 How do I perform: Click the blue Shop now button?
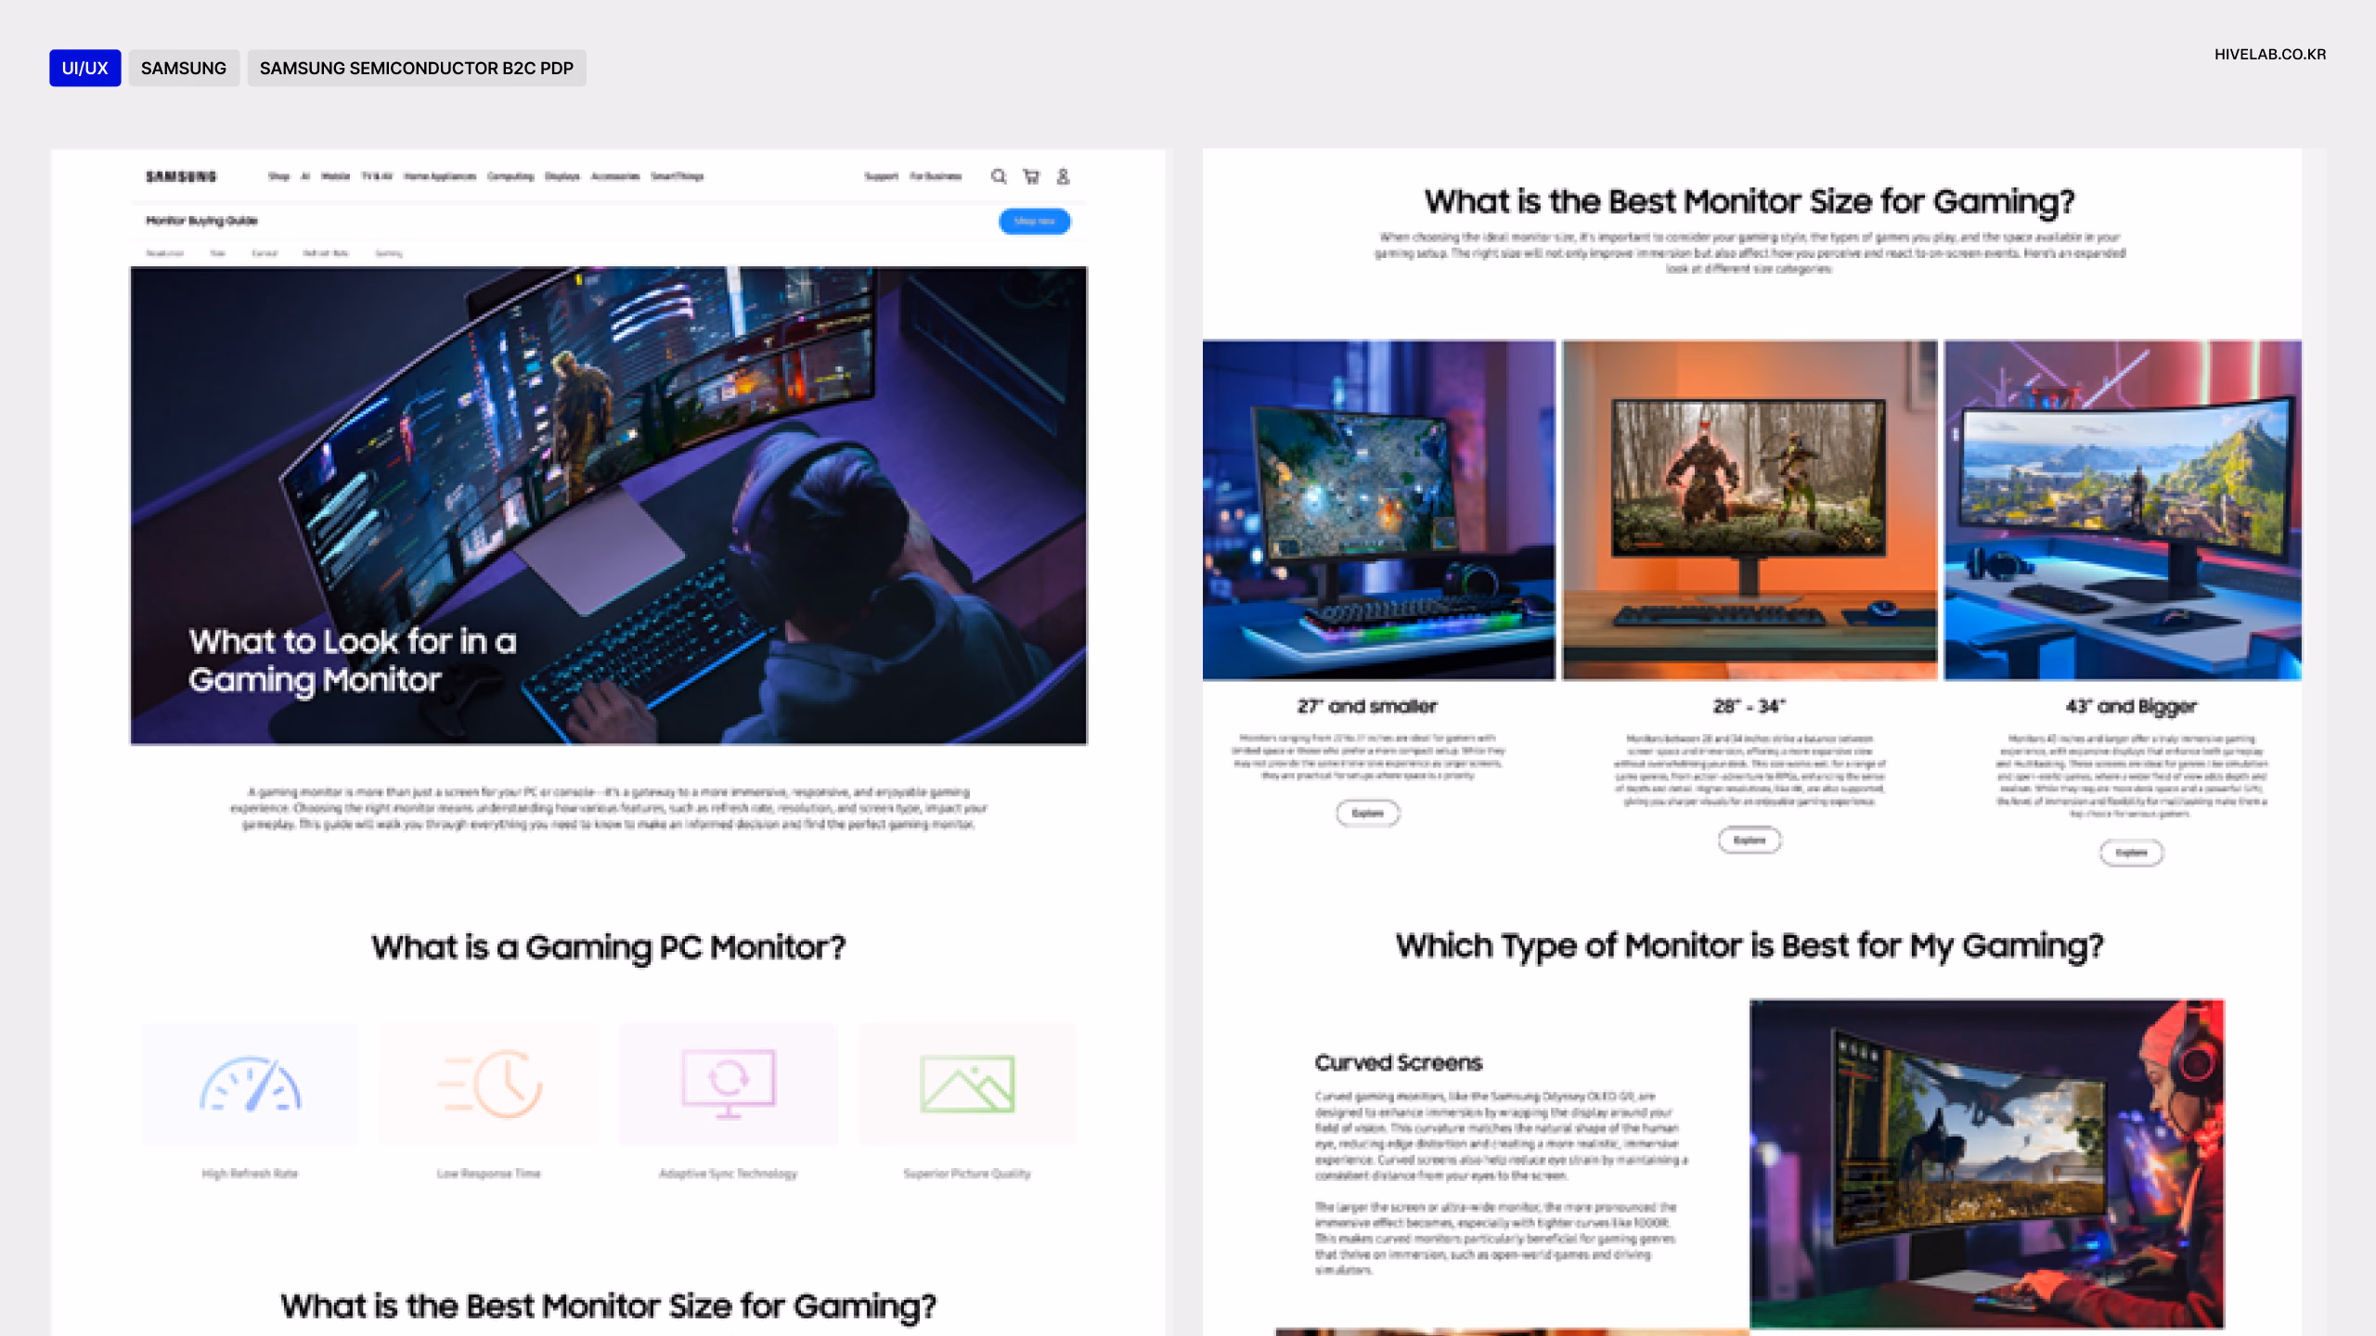pyautogui.click(x=1034, y=221)
